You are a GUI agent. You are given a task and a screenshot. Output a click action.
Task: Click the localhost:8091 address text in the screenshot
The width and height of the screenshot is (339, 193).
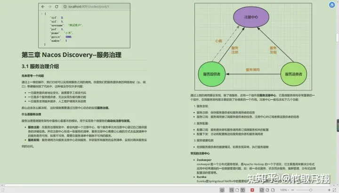click(89, 7)
